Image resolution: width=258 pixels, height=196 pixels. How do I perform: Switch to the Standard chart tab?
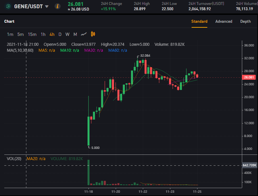(199, 21)
